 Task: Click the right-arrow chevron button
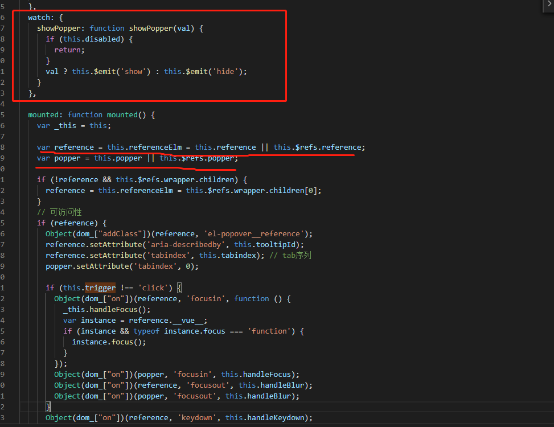549,5
